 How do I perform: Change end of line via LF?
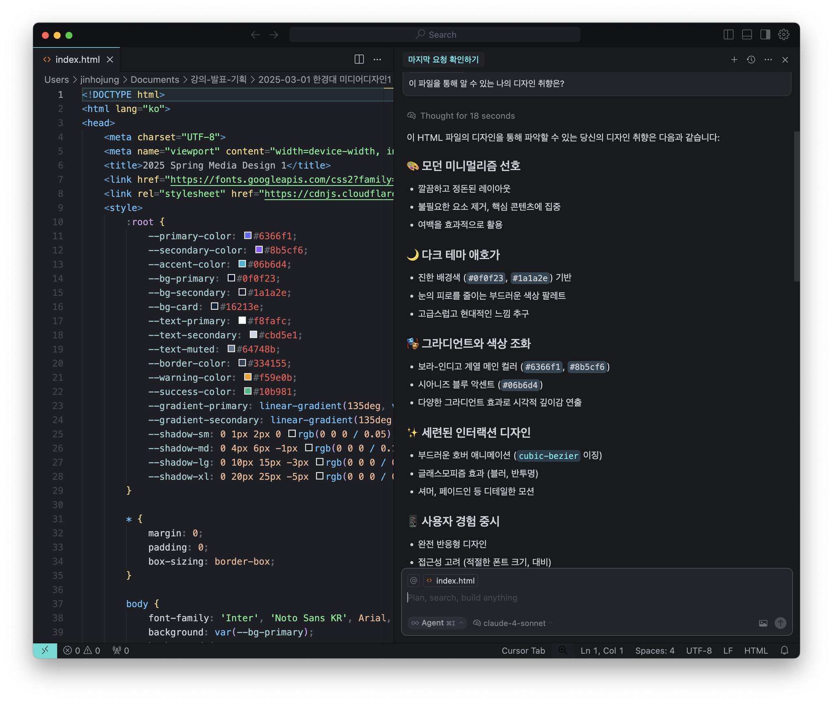coord(728,651)
